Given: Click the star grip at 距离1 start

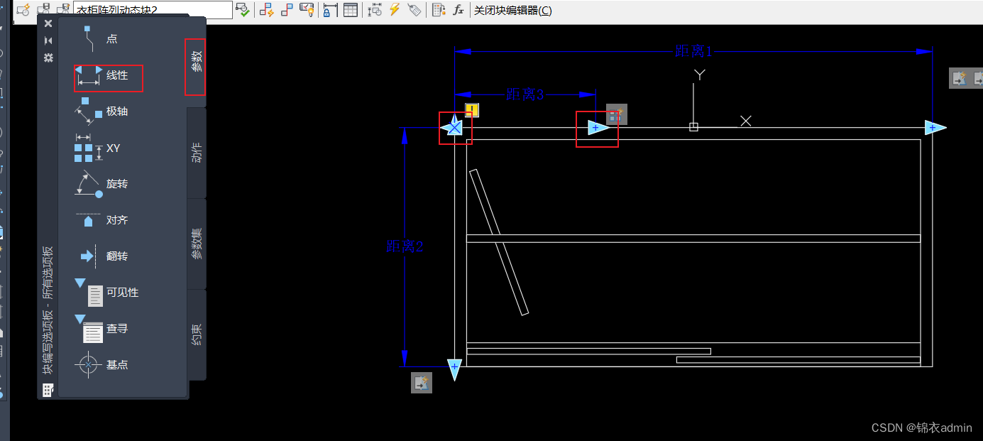Looking at the screenshot, I should pyautogui.click(x=453, y=128).
